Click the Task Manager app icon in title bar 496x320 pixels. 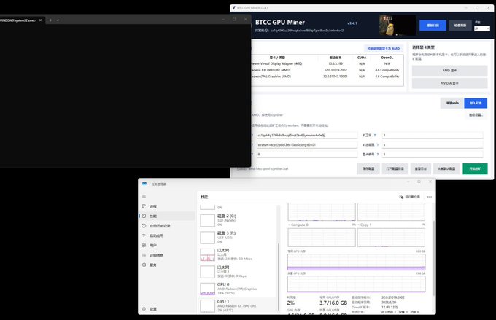144,184
